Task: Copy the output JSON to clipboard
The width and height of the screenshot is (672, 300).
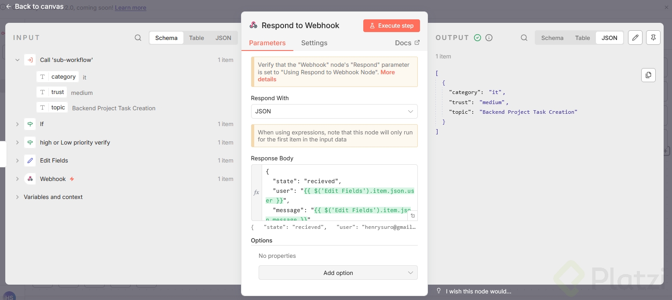Action: [x=648, y=75]
